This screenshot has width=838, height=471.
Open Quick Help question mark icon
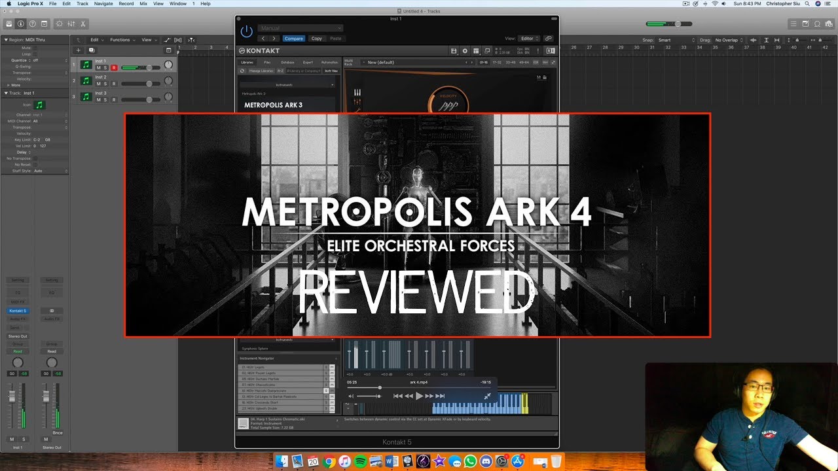point(33,24)
